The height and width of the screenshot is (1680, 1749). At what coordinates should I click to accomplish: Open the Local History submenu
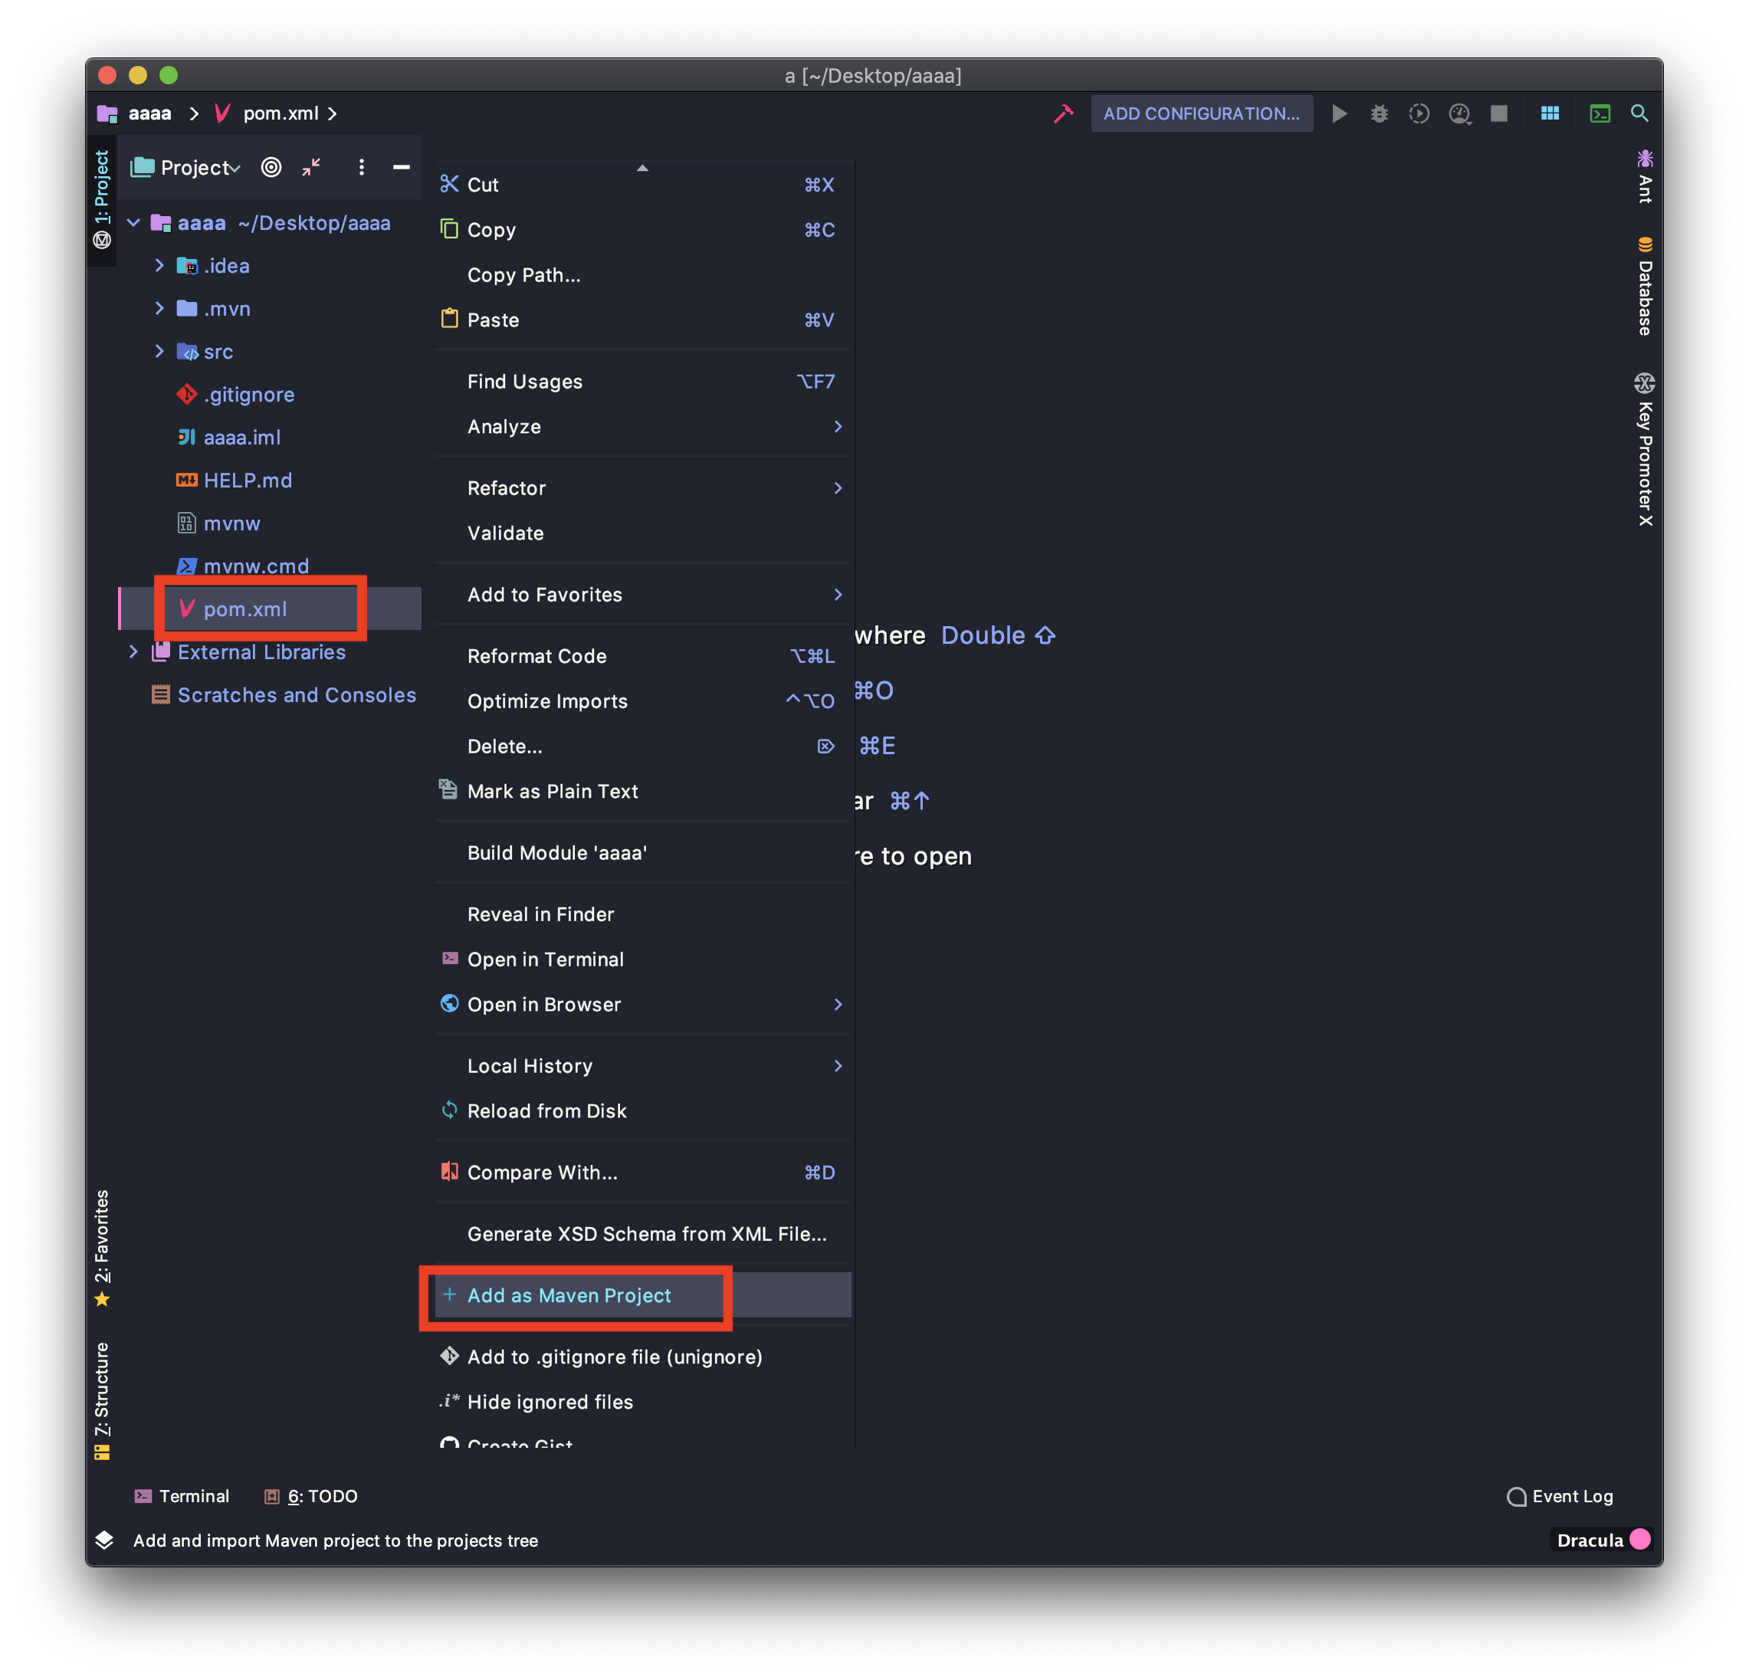point(642,1065)
